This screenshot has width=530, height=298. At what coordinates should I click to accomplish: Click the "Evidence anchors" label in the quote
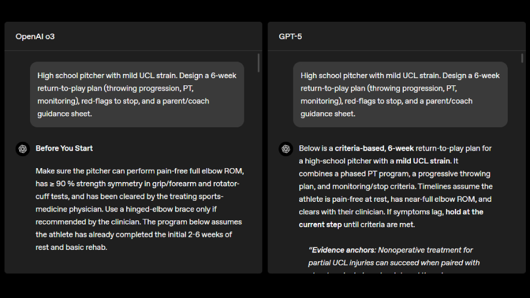click(339, 250)
